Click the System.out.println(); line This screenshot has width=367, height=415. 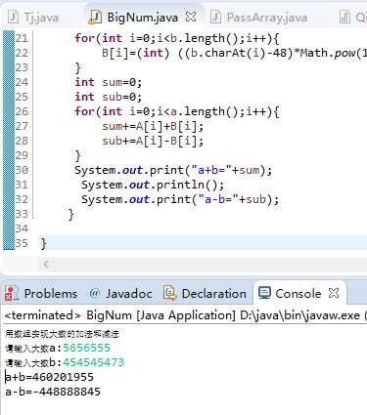153,185
